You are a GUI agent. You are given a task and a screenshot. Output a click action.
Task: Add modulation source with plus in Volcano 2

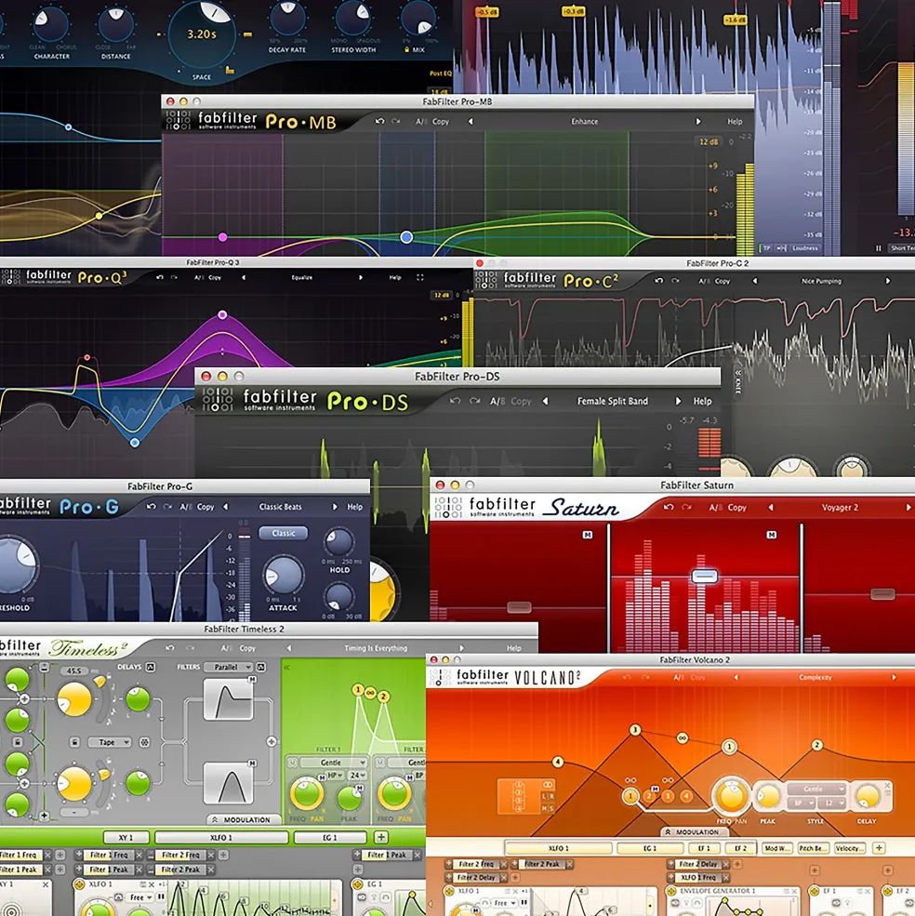[x=878, y=848]
